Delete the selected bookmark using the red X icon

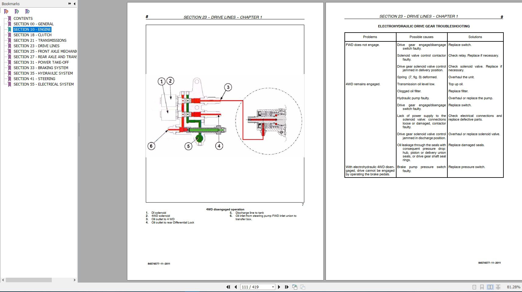click(x=5, y=12)
